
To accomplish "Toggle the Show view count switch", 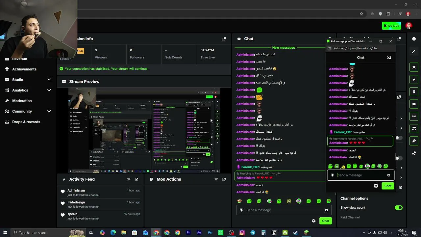I will (399, 208).
